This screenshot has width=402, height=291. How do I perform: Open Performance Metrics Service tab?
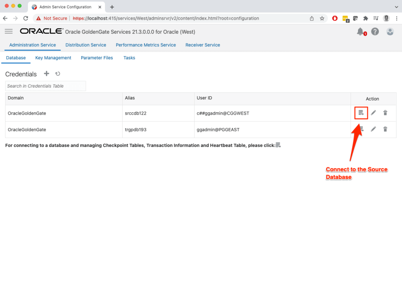click(146, 45)
